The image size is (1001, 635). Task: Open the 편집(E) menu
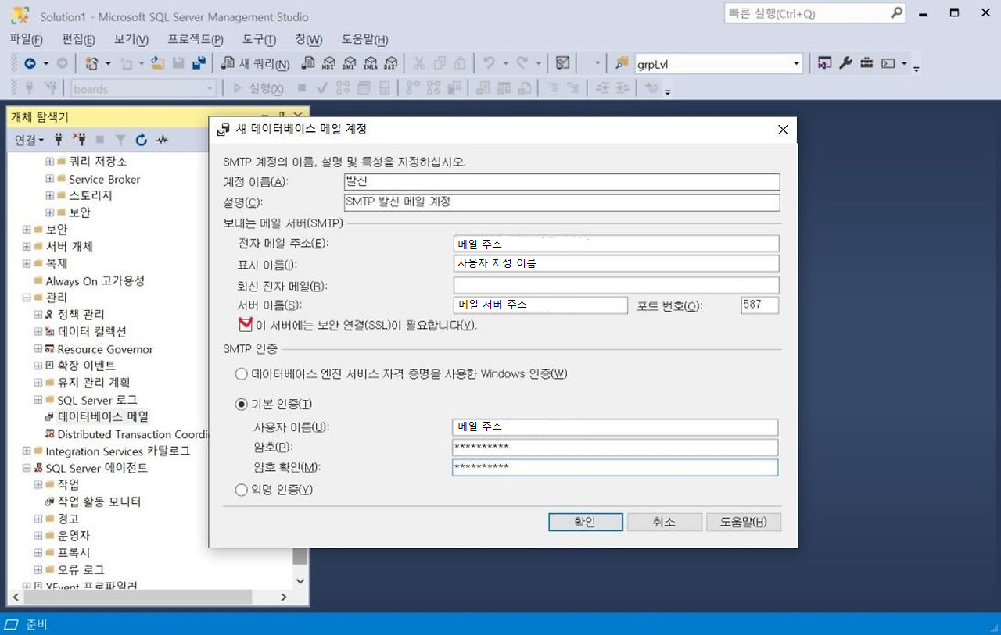click(x=78, y=39)
